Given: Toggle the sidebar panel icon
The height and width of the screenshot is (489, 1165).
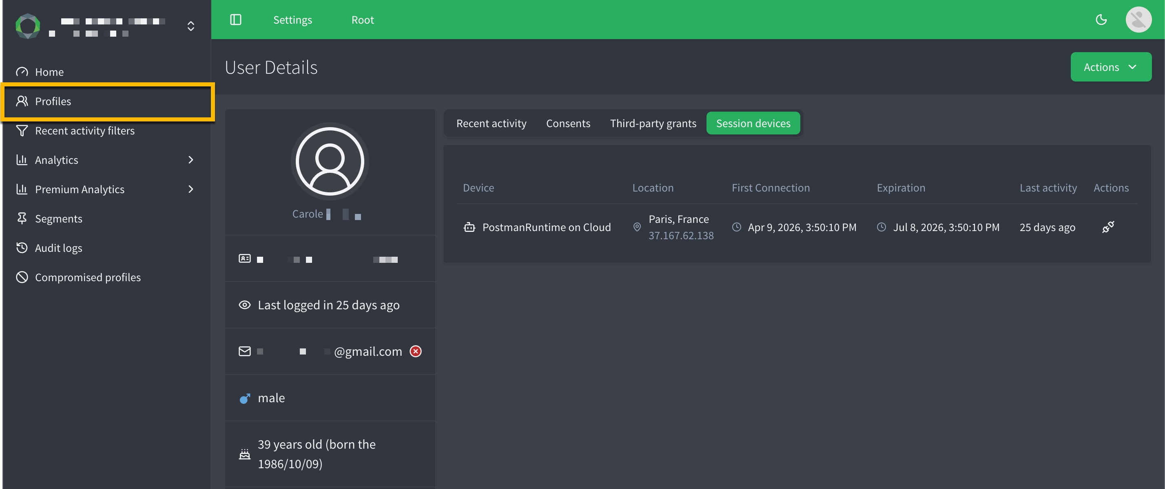Looking at the screenshot, I should pos(236,20).
